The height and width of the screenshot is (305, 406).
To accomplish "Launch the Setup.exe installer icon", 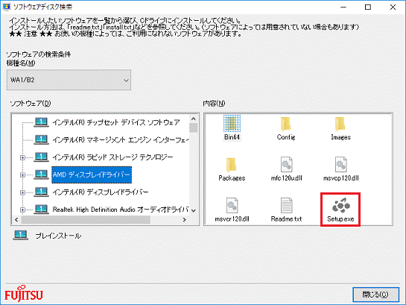I will tap(340, 205).
